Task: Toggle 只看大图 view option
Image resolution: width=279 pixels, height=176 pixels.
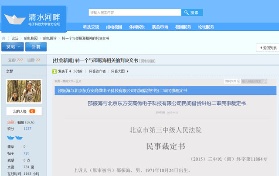Action: [119, 71]
